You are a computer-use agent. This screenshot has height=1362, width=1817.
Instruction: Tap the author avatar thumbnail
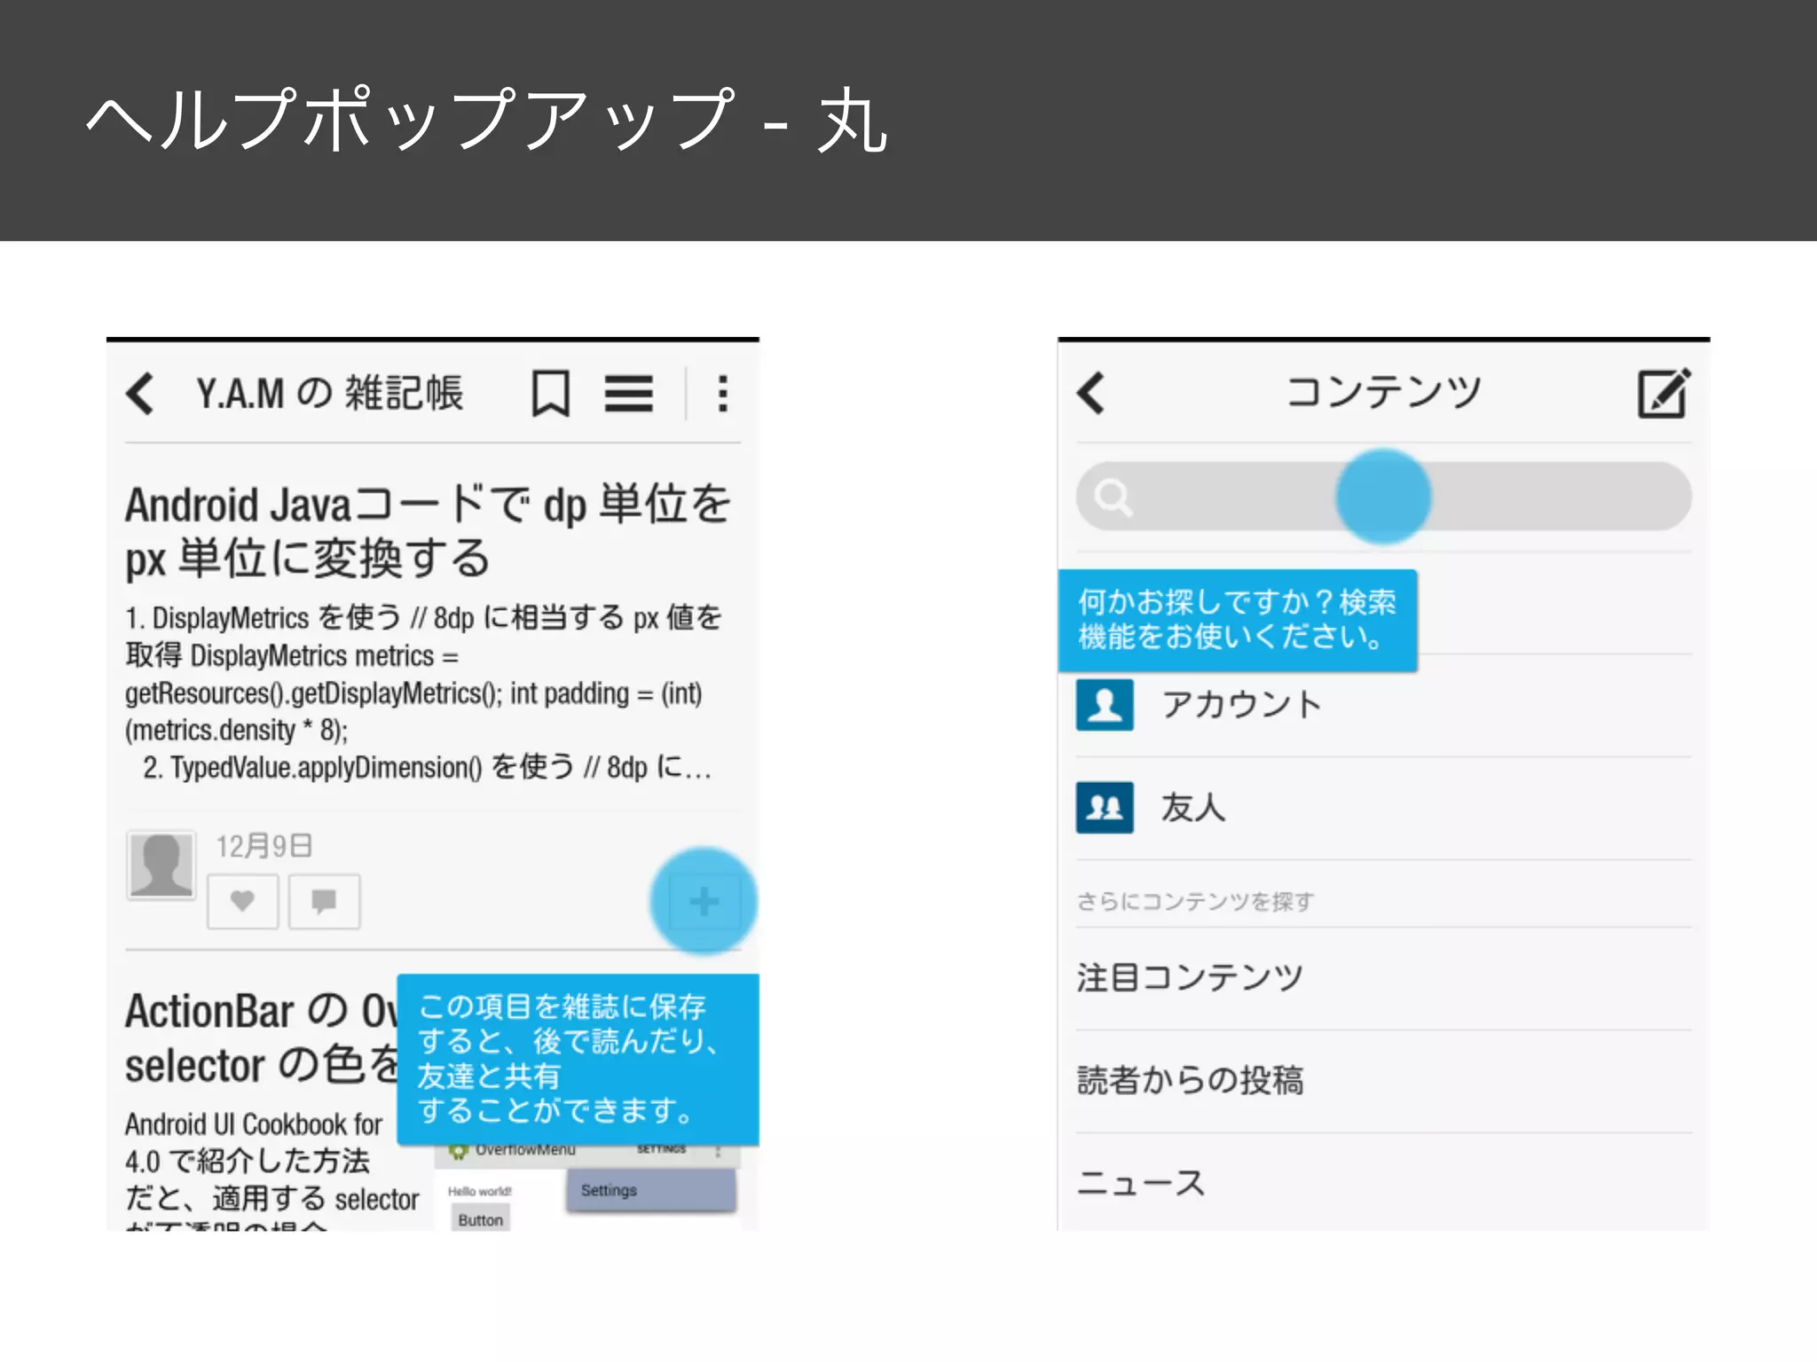161,865
